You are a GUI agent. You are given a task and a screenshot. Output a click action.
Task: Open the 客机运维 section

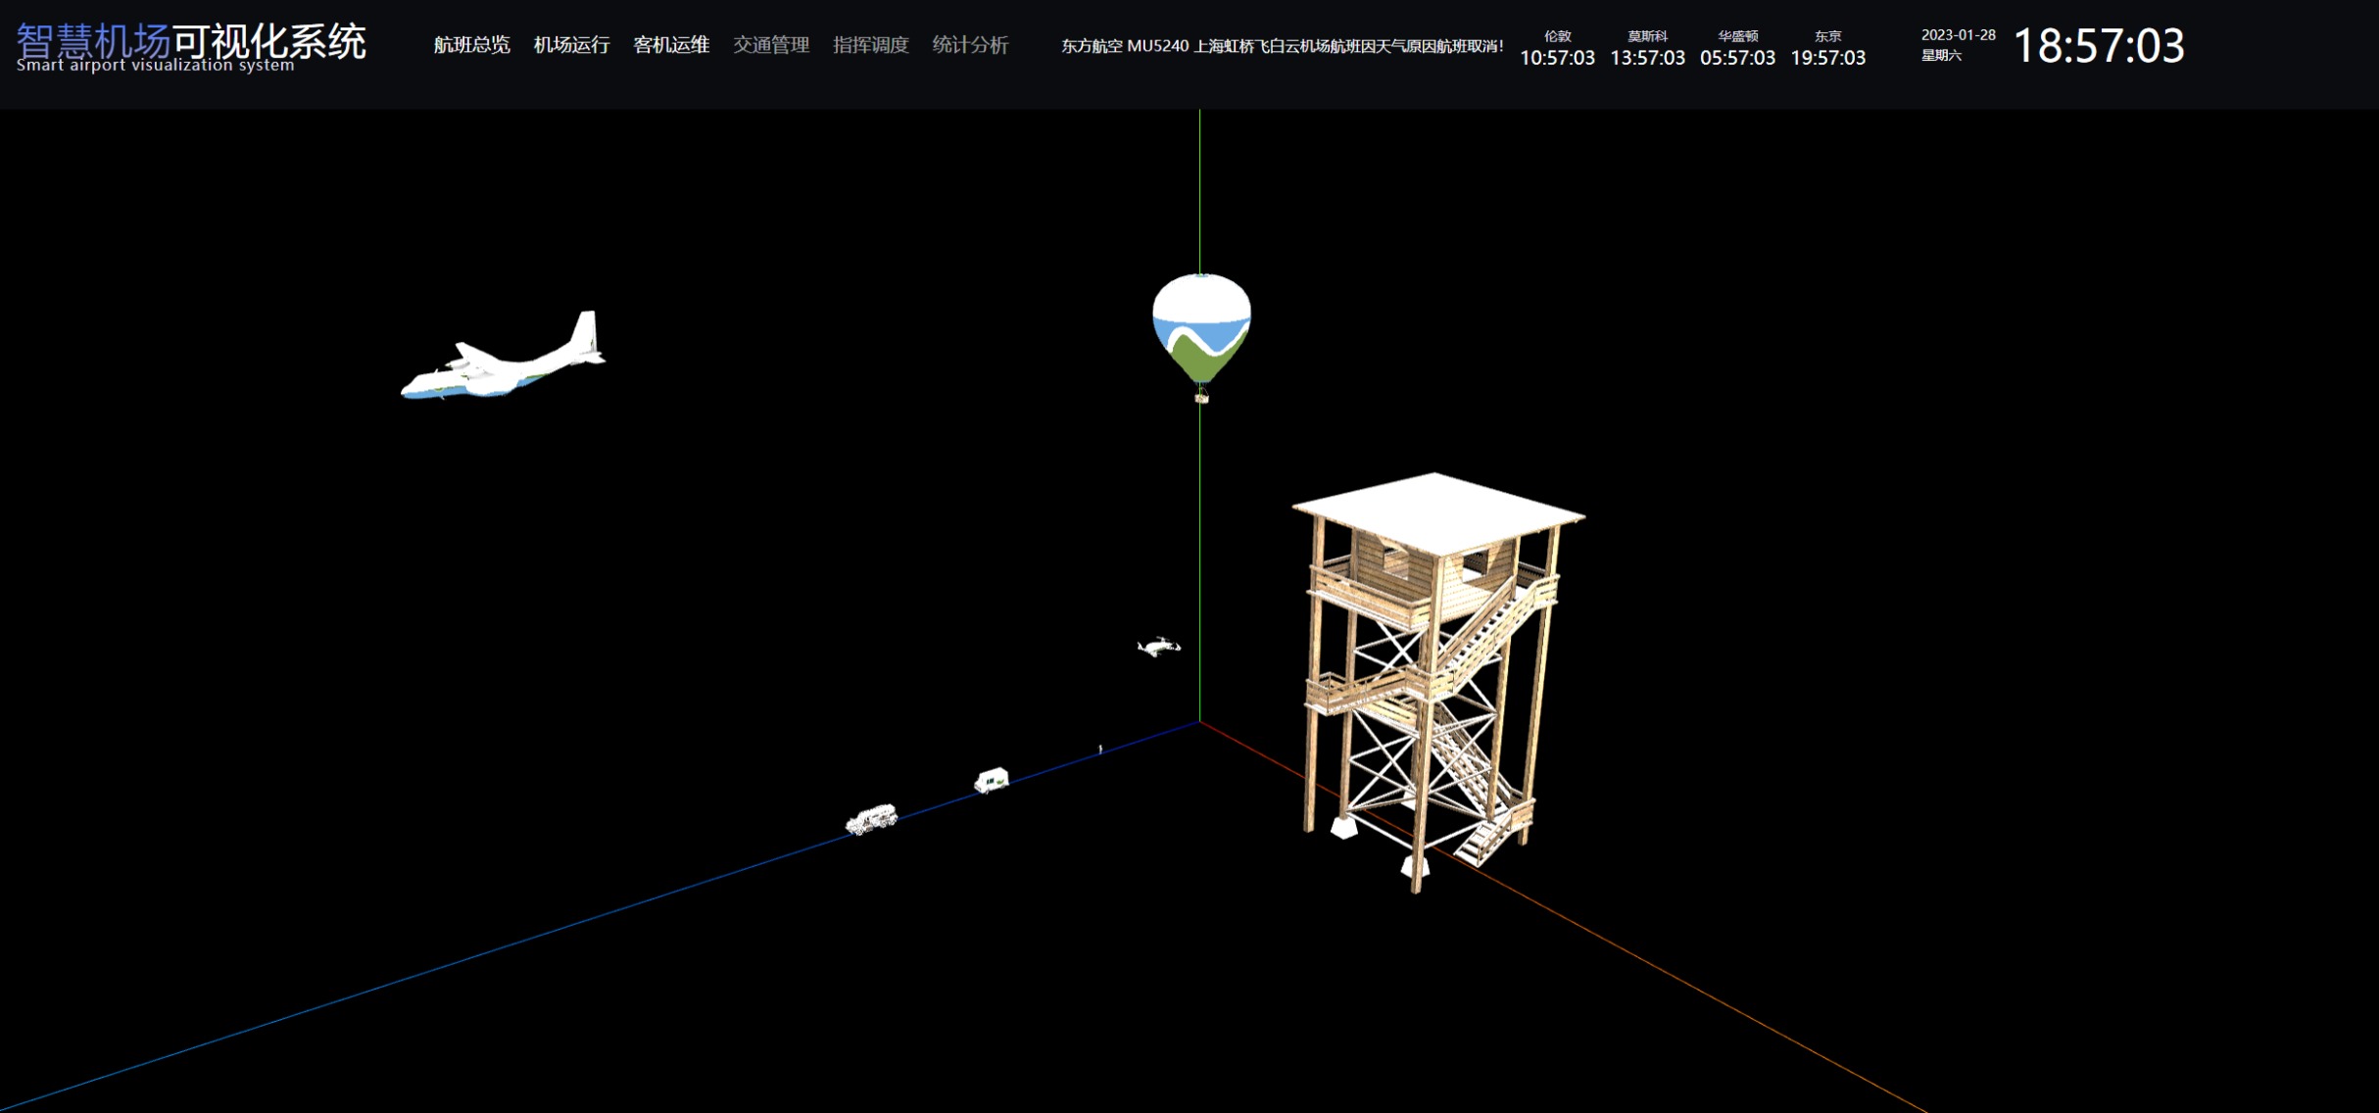click(671, 45)
